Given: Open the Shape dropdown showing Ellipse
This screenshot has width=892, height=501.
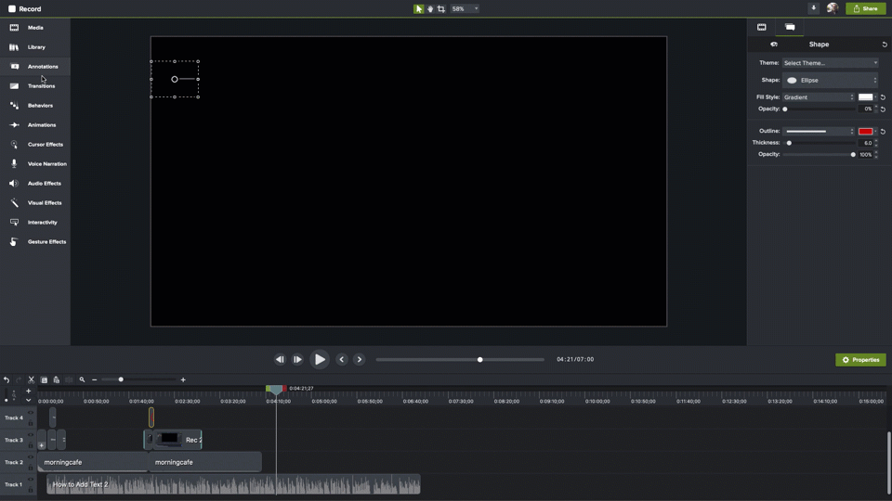Looking at the screenshot, I should coord(831,80).
